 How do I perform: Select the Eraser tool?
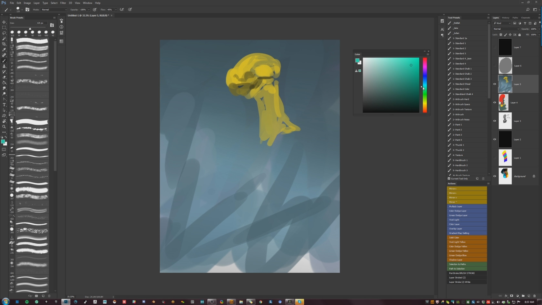point(4,77)
